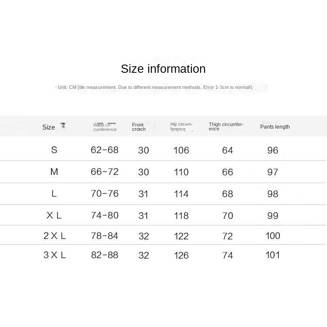Screen dimensions: 327x327
Task: Choose the 2XL size row label
Action: point(54,236)
